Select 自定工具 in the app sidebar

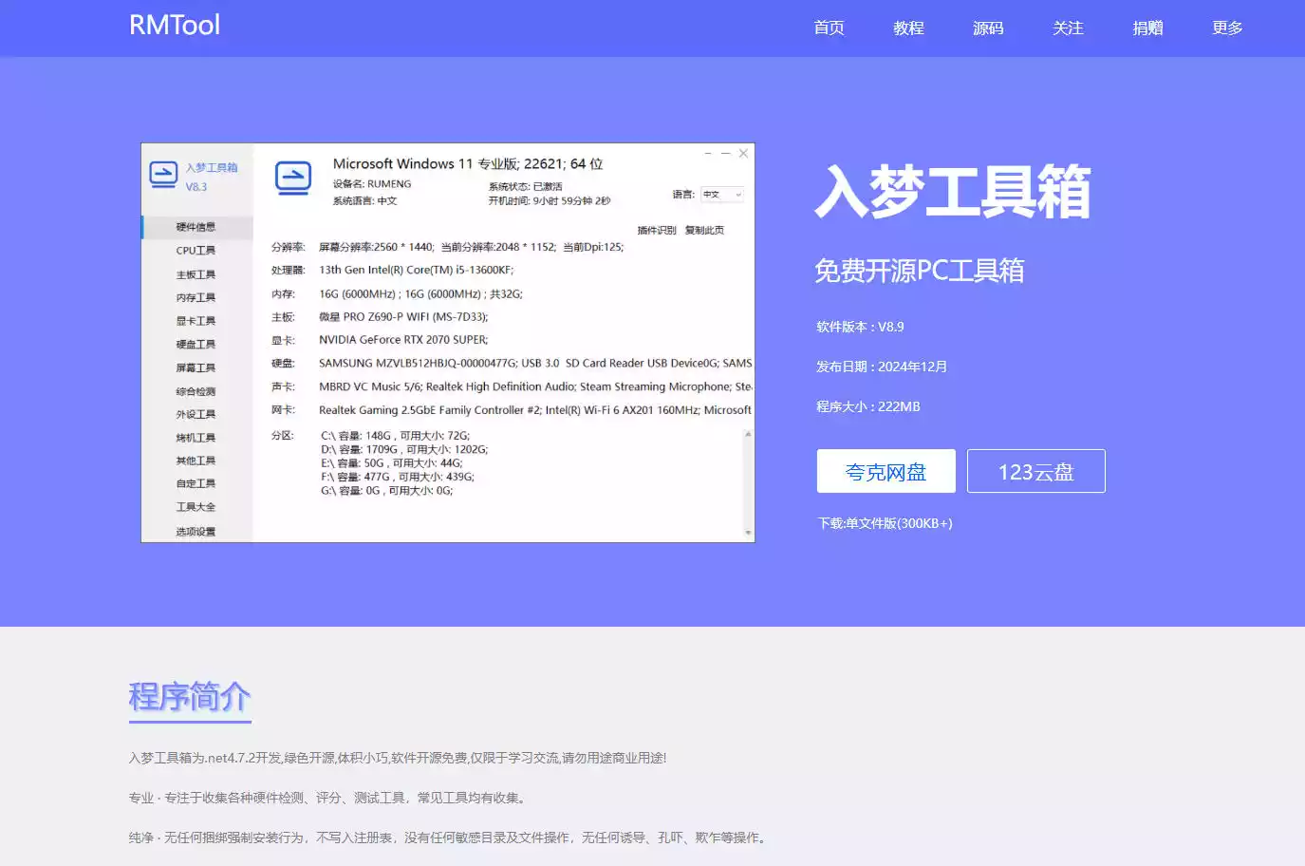coord(196,483)
